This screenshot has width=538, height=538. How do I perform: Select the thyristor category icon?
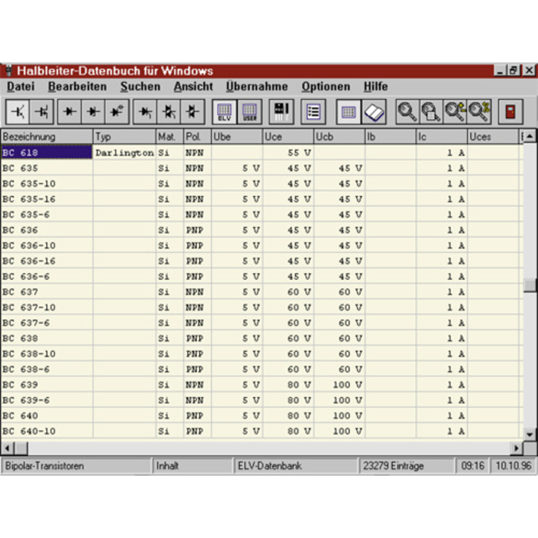(145, 111)
